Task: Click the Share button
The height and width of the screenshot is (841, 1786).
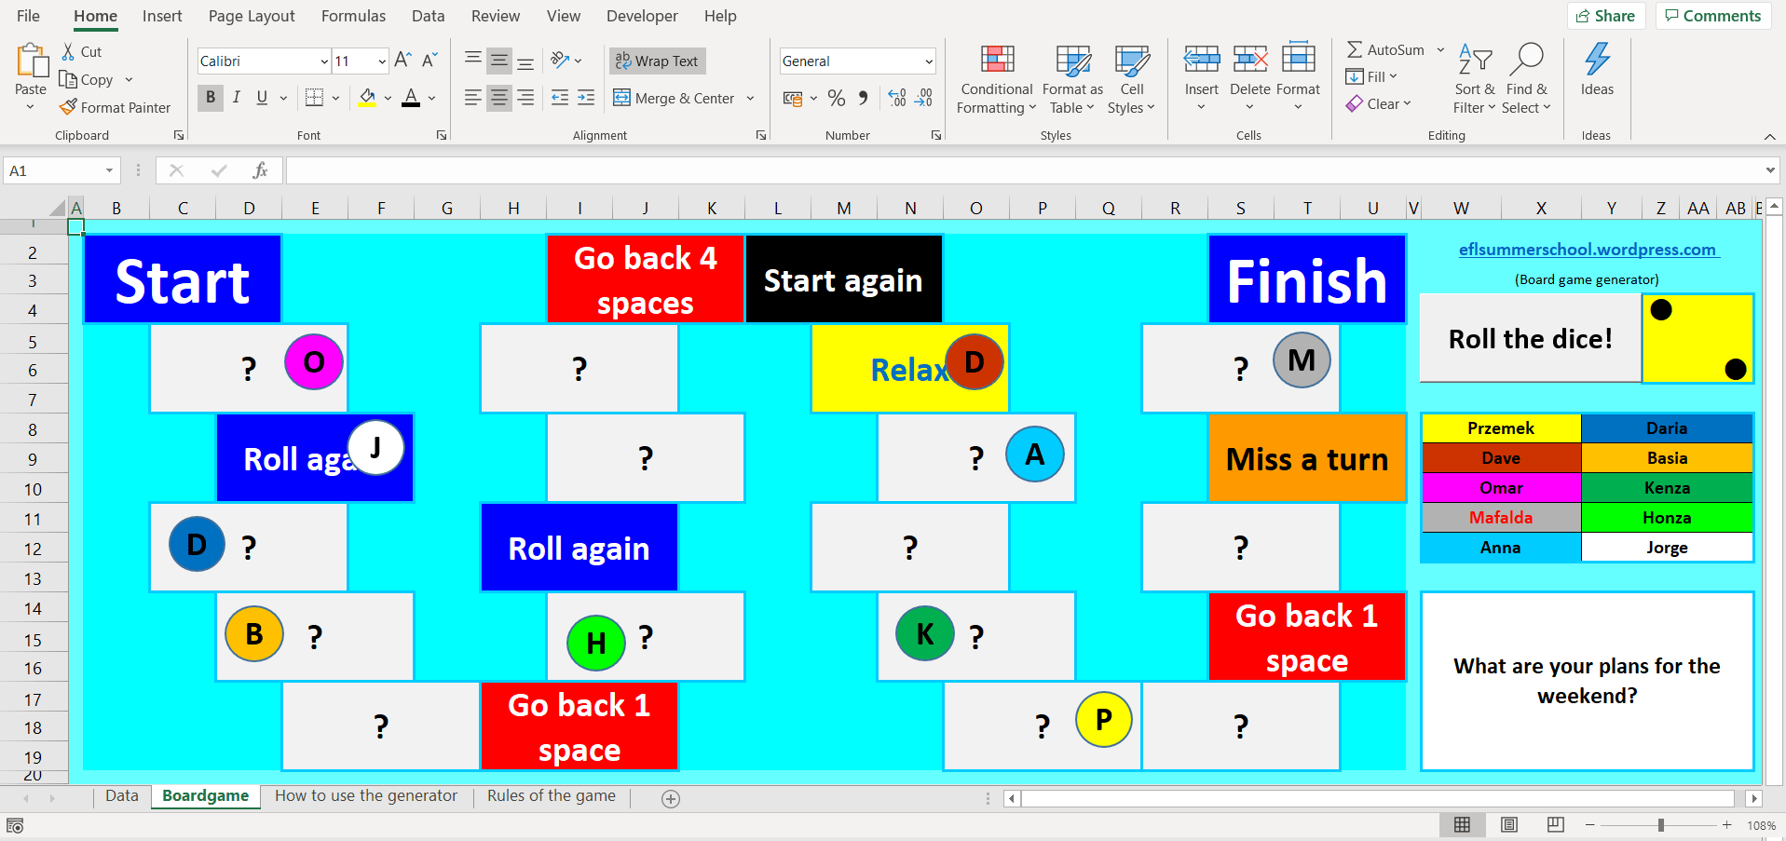Action: point(1605,16)
